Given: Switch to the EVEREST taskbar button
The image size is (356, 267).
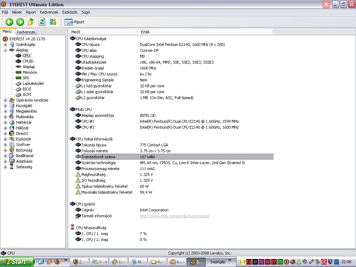Looking at the screenshot, I should [196, 262].
